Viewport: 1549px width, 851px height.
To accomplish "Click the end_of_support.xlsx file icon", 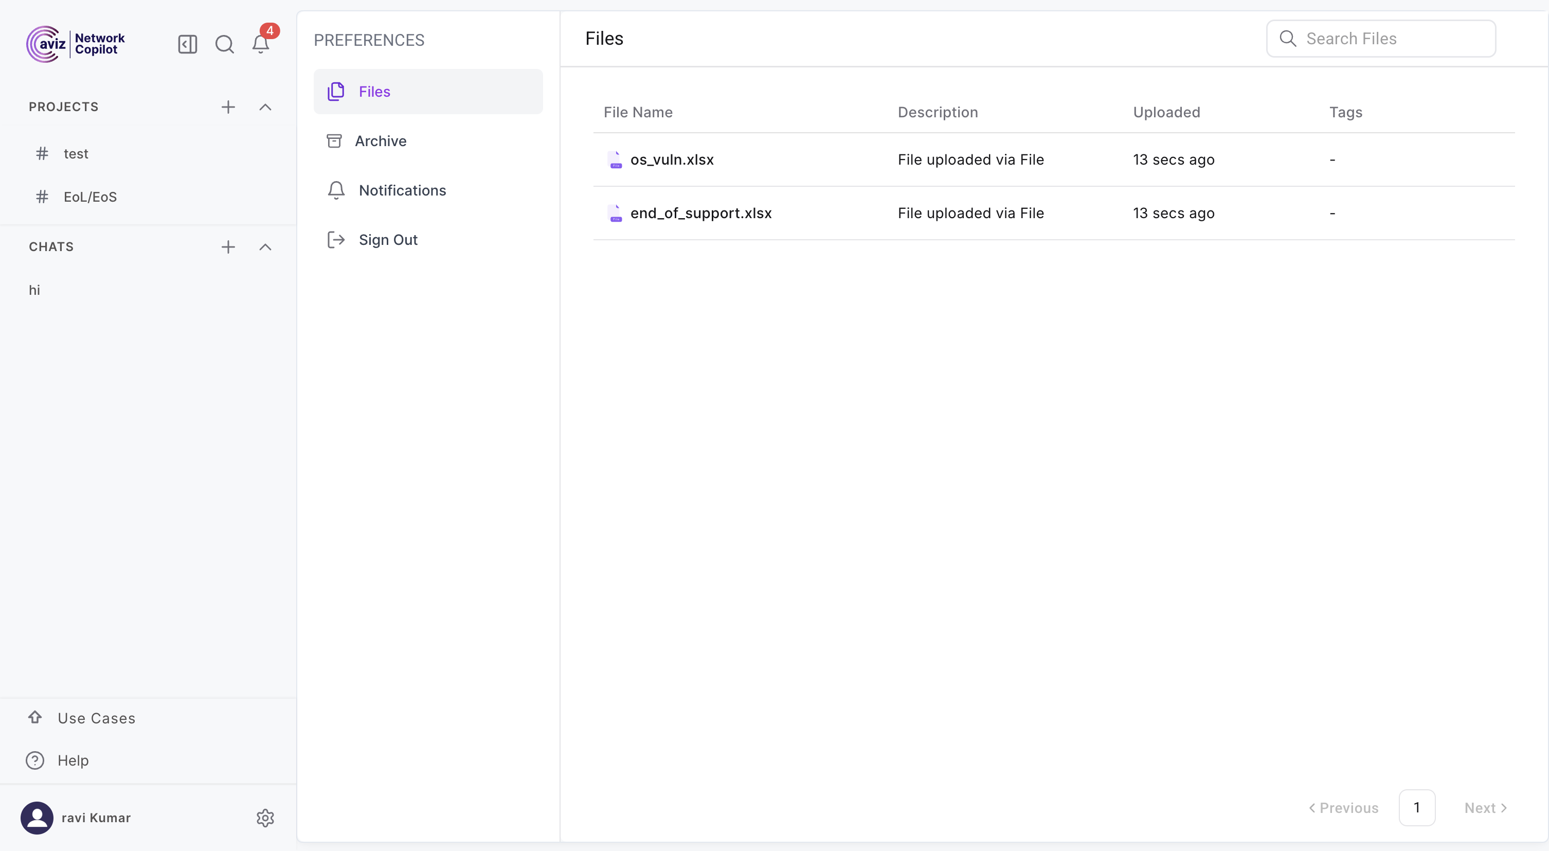I will pyautogui.click(x=615, y=213).
